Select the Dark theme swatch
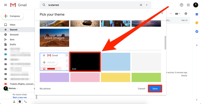201x104 pixels. coord(85,62)
